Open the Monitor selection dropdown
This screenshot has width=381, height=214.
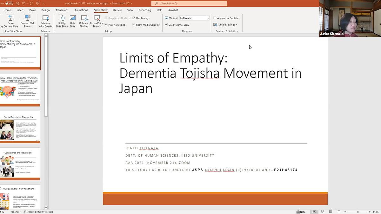[208, 18]
